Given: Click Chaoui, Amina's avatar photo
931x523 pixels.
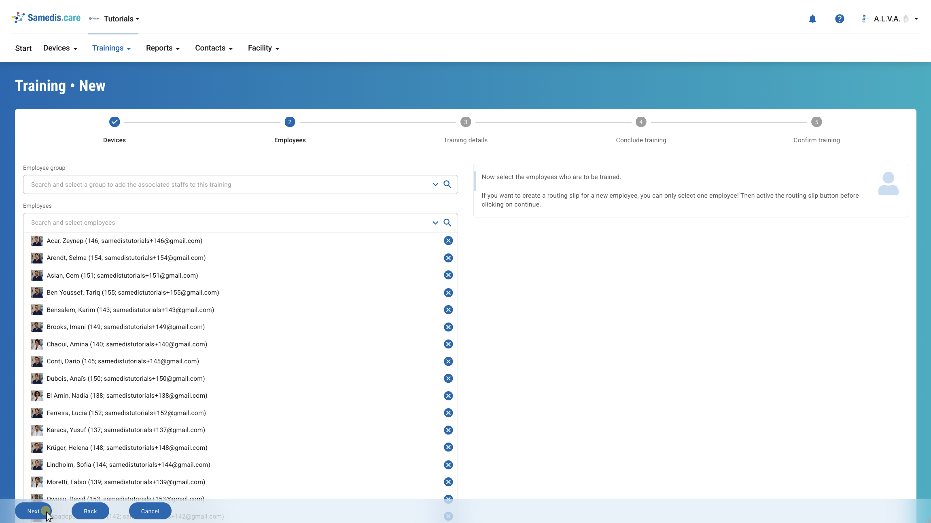Looking at the screenshot, I should click(x=37, y=344).
